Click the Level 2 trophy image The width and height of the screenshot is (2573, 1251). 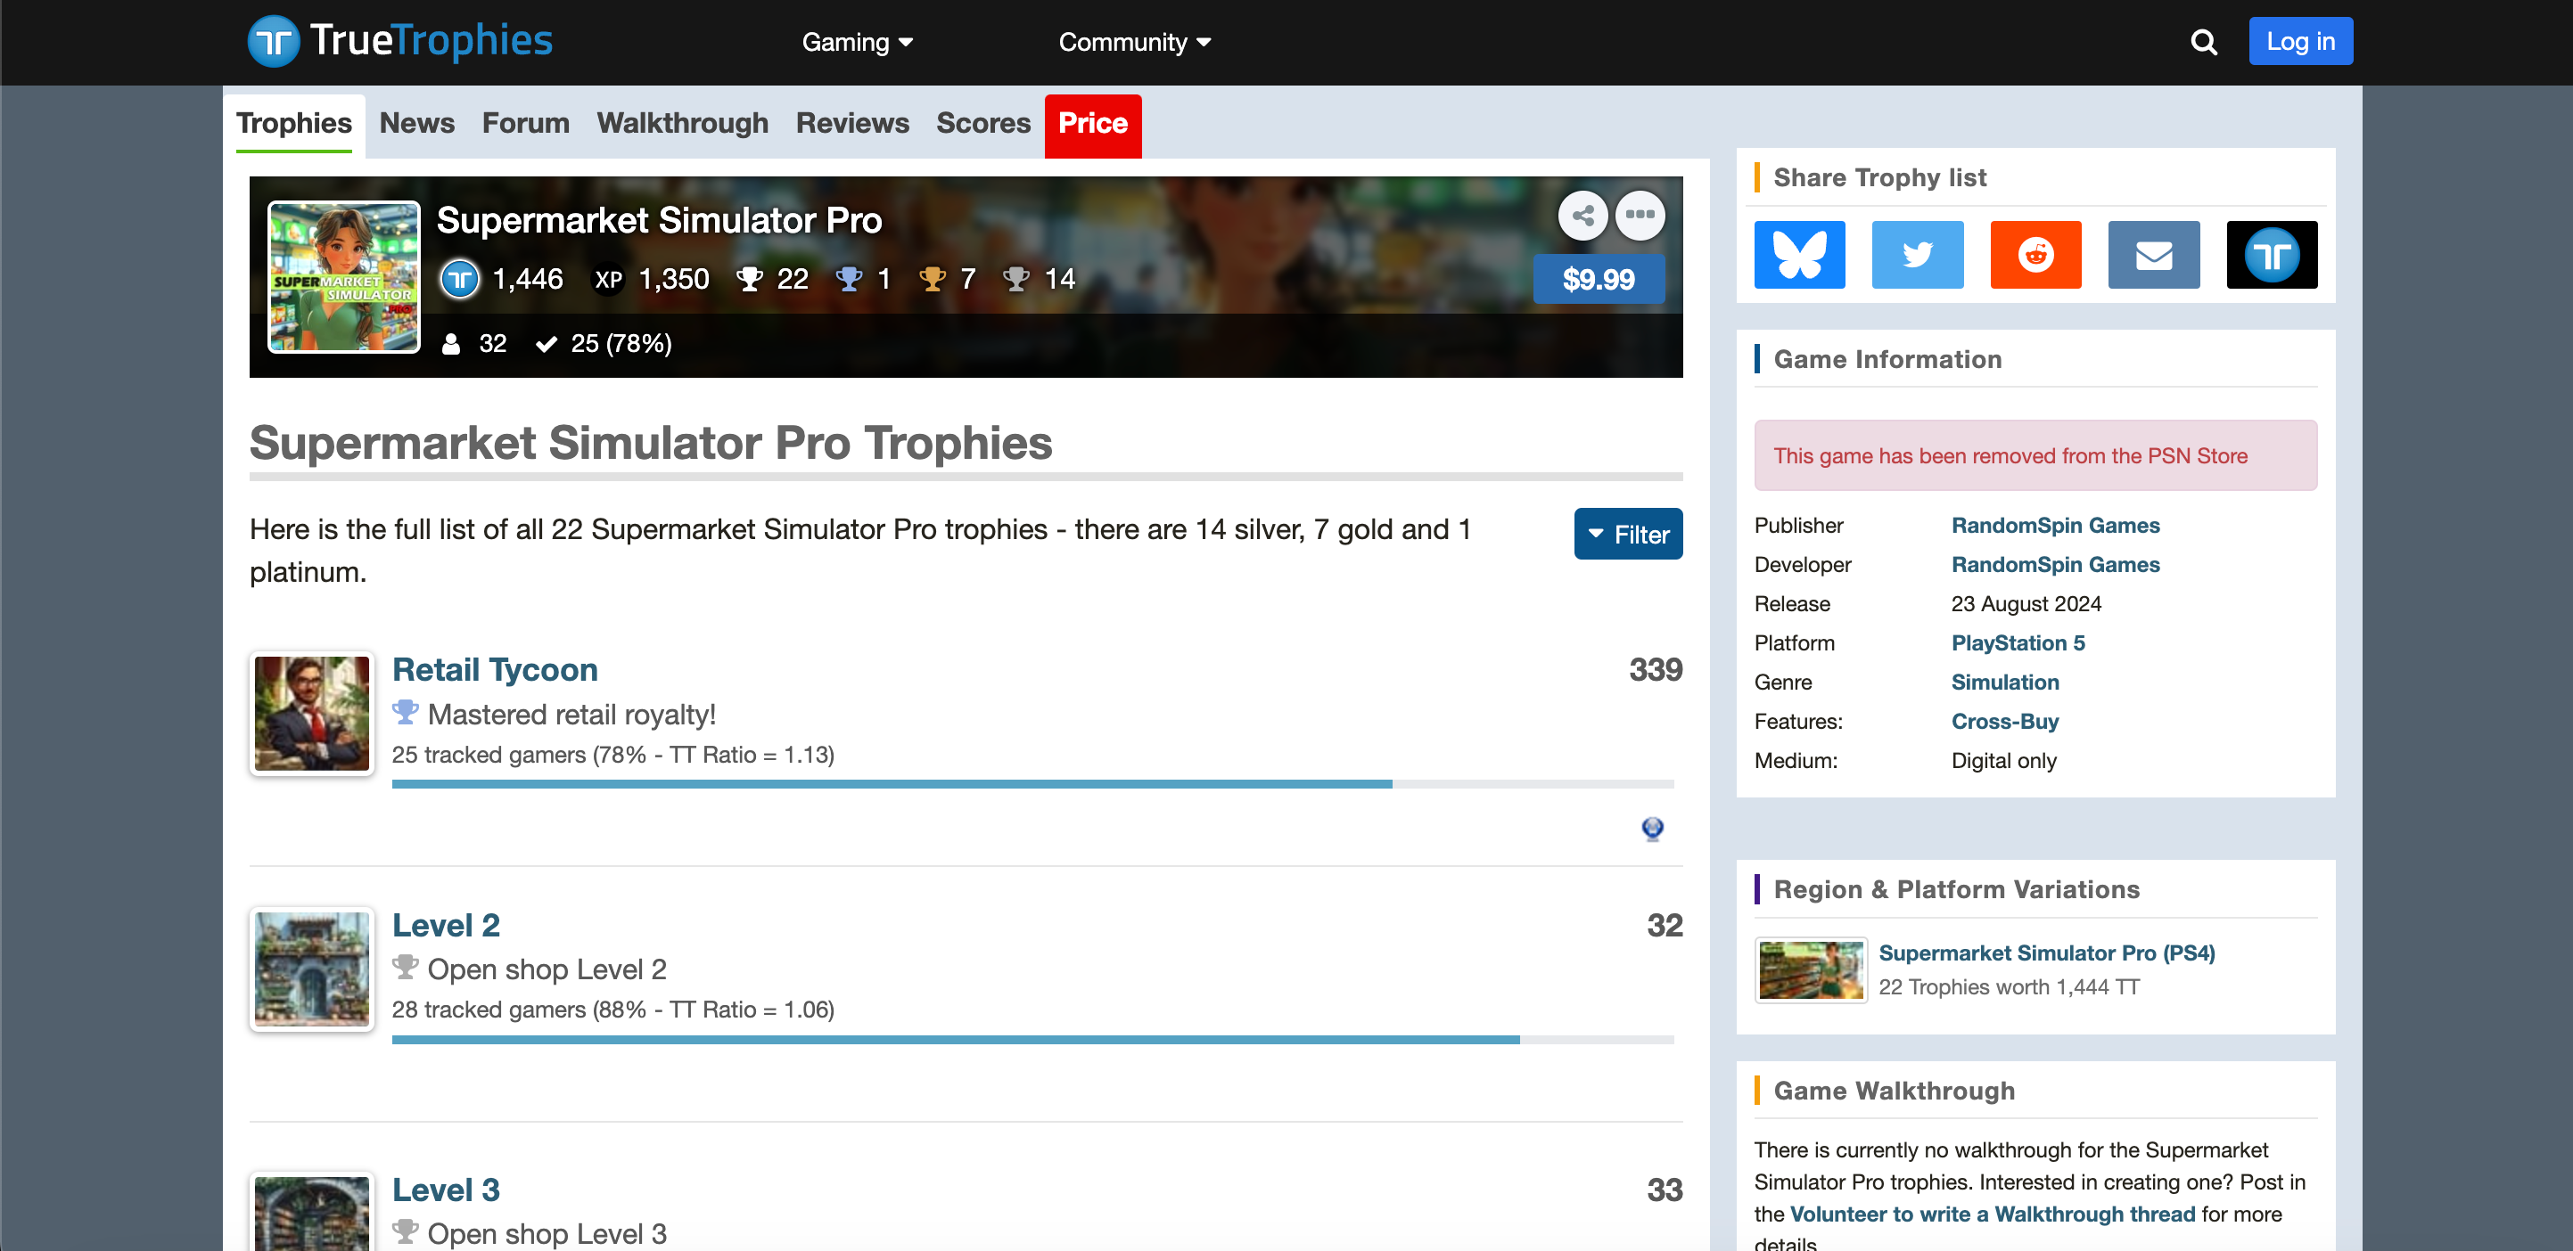[x=312, y=969]
